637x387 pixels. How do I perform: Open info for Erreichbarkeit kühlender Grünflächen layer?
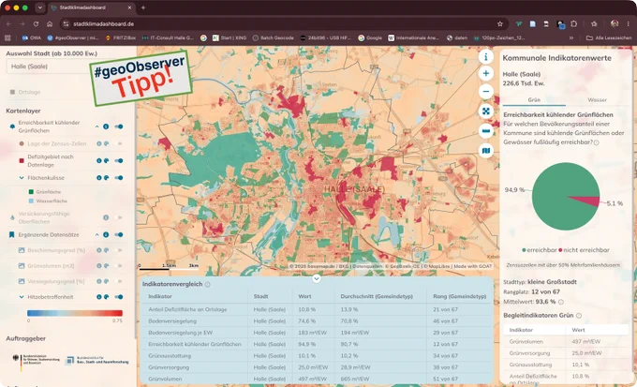pyautogui.click(x=106, y=127)
